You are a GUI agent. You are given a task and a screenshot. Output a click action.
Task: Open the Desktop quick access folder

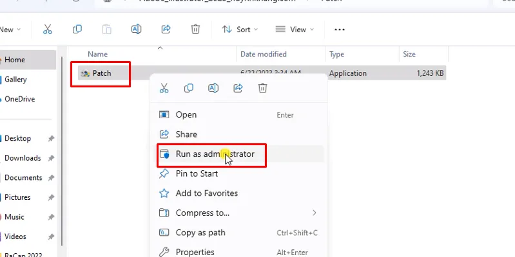pyautogui.click(x=18, y=139)
